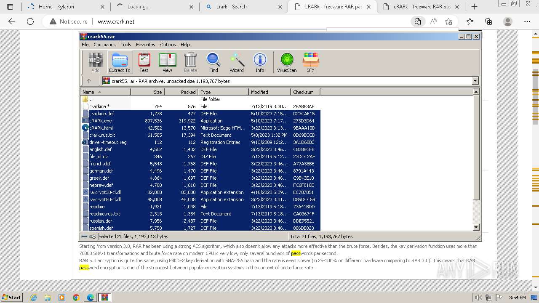
Task: Click the file list scroll down arrow
Action: (x=476, y=227)
